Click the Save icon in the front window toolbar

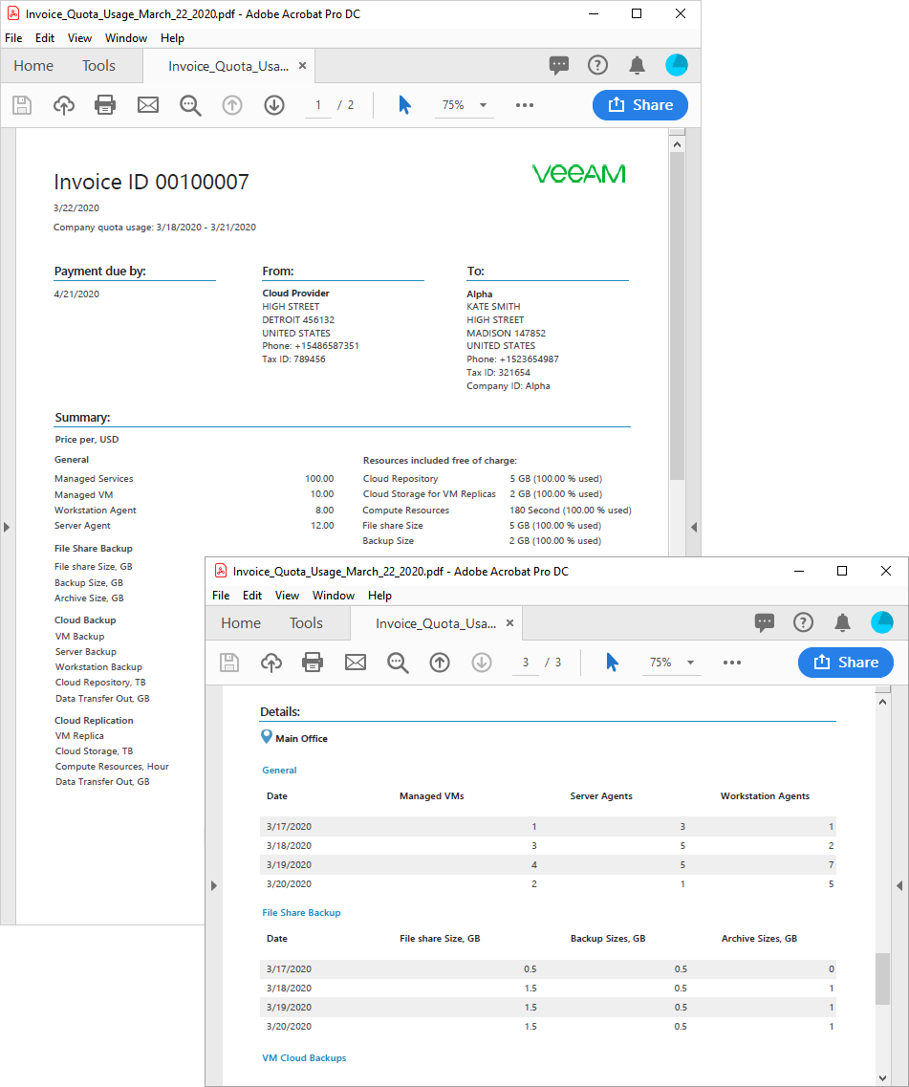[229, 663]
